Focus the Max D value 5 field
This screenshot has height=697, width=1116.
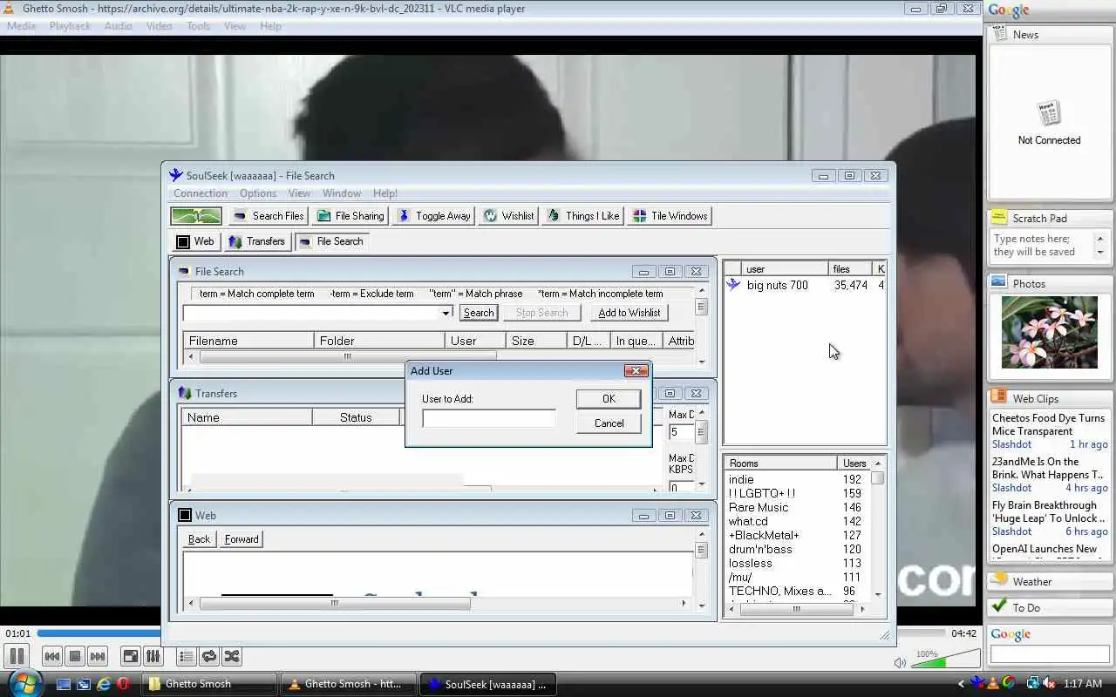[x=681, y=432]
